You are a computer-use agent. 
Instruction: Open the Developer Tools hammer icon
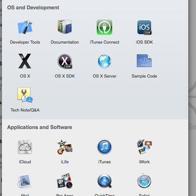coord(25,27)
